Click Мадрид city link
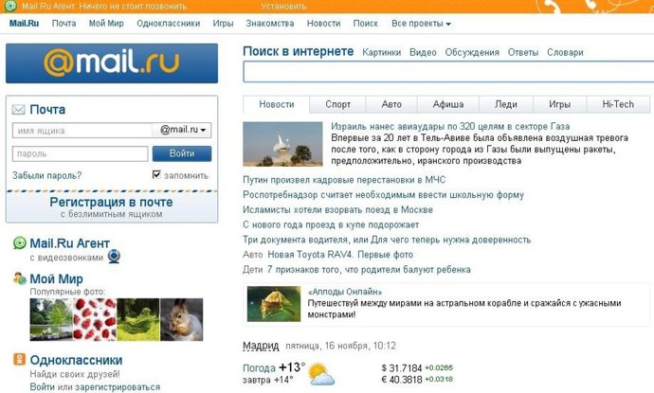Image resolution: width=654 pixels, height=393 pixels. (261, 346)
